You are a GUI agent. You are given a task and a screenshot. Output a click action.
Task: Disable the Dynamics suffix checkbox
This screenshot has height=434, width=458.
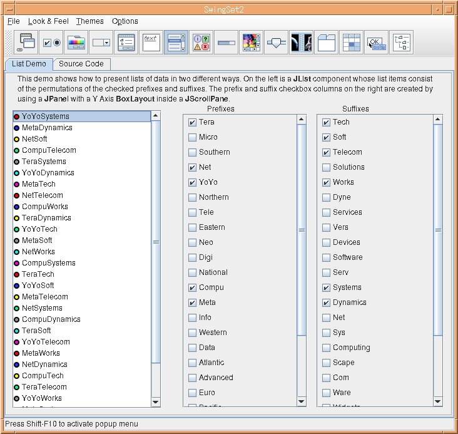(326, 302)
